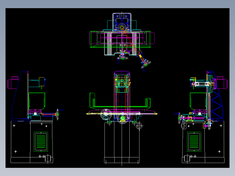Click the large handwheel in the front view
The width and height of the screenshot is (235, 176).
click(106, 114)
